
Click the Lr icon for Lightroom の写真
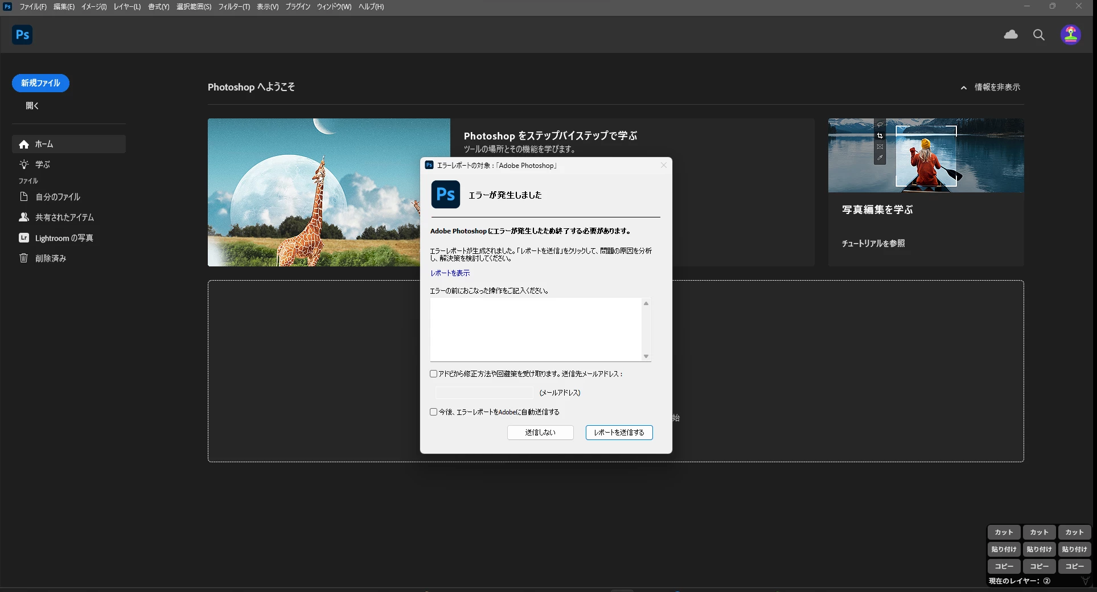(24, 237)
